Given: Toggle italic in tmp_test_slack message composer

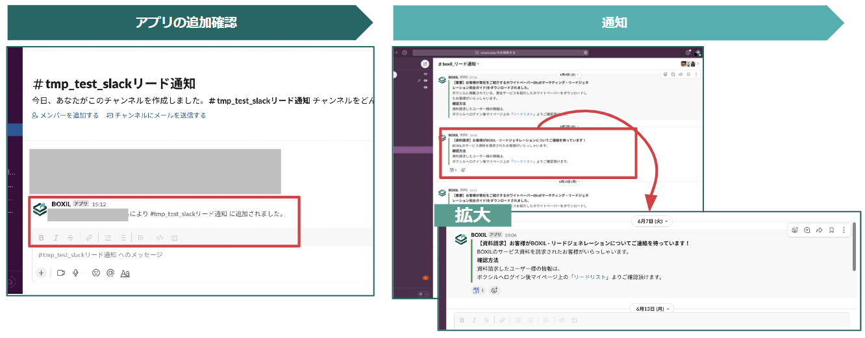Looking at the screenshot, I should tap(56, 238).
